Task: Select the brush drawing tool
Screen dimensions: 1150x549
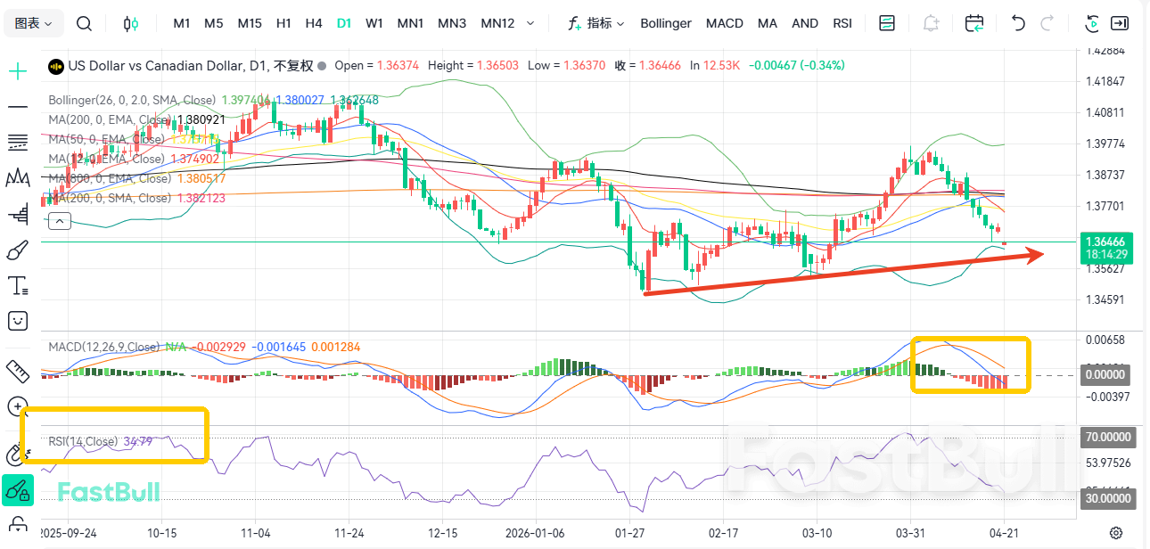Action: click(x=17, y=250)
